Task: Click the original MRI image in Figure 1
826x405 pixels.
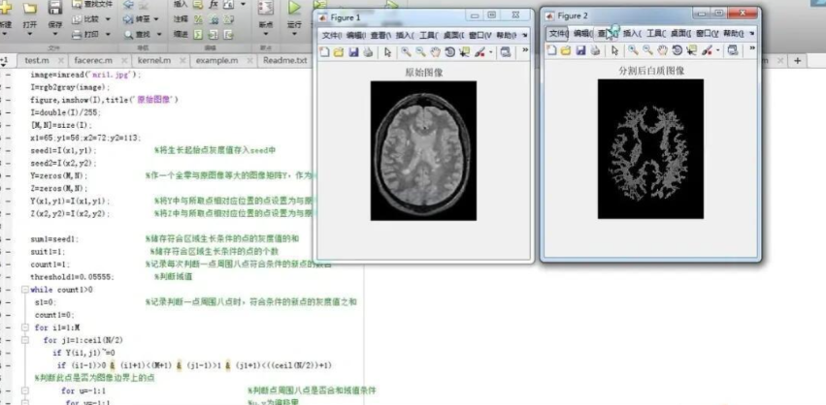Action: [423, 150]
